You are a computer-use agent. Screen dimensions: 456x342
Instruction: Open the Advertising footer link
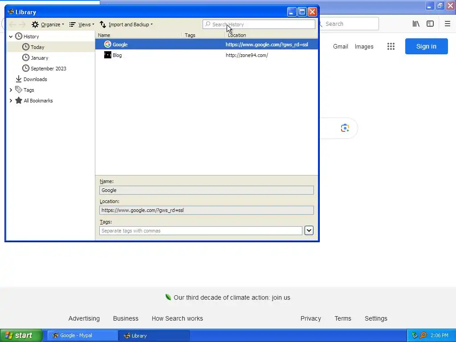pos(84,318)
